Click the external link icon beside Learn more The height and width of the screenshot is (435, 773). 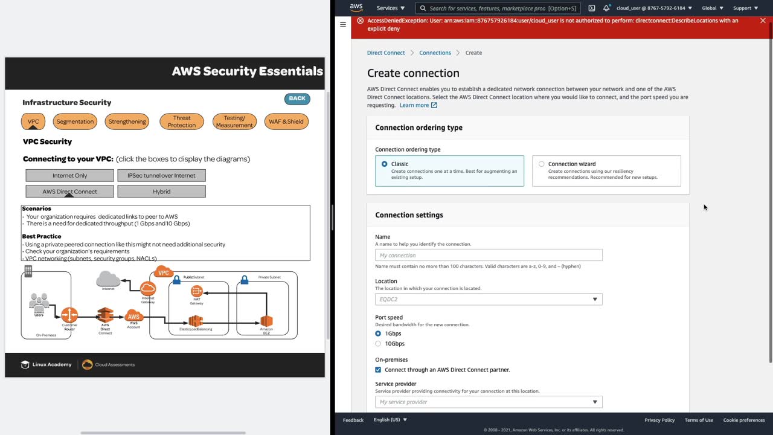[x=434, y=105]
